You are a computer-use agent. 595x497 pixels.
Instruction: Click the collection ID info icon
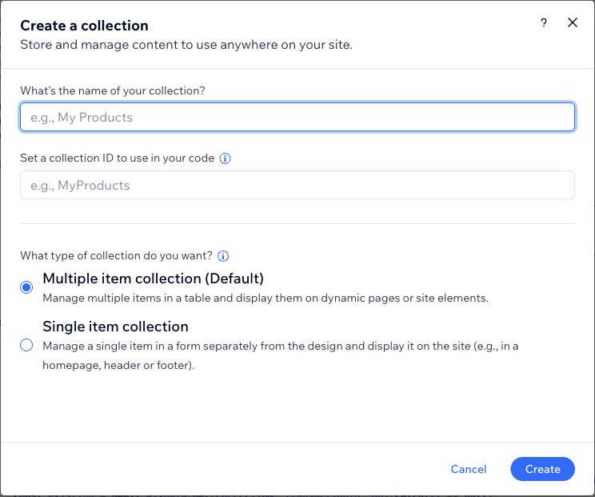point(225,158)
